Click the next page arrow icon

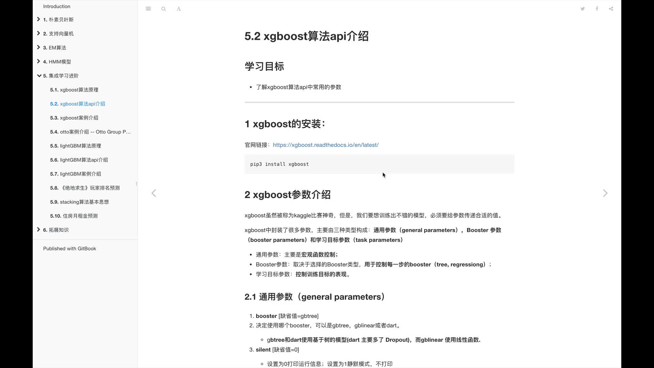606,193
